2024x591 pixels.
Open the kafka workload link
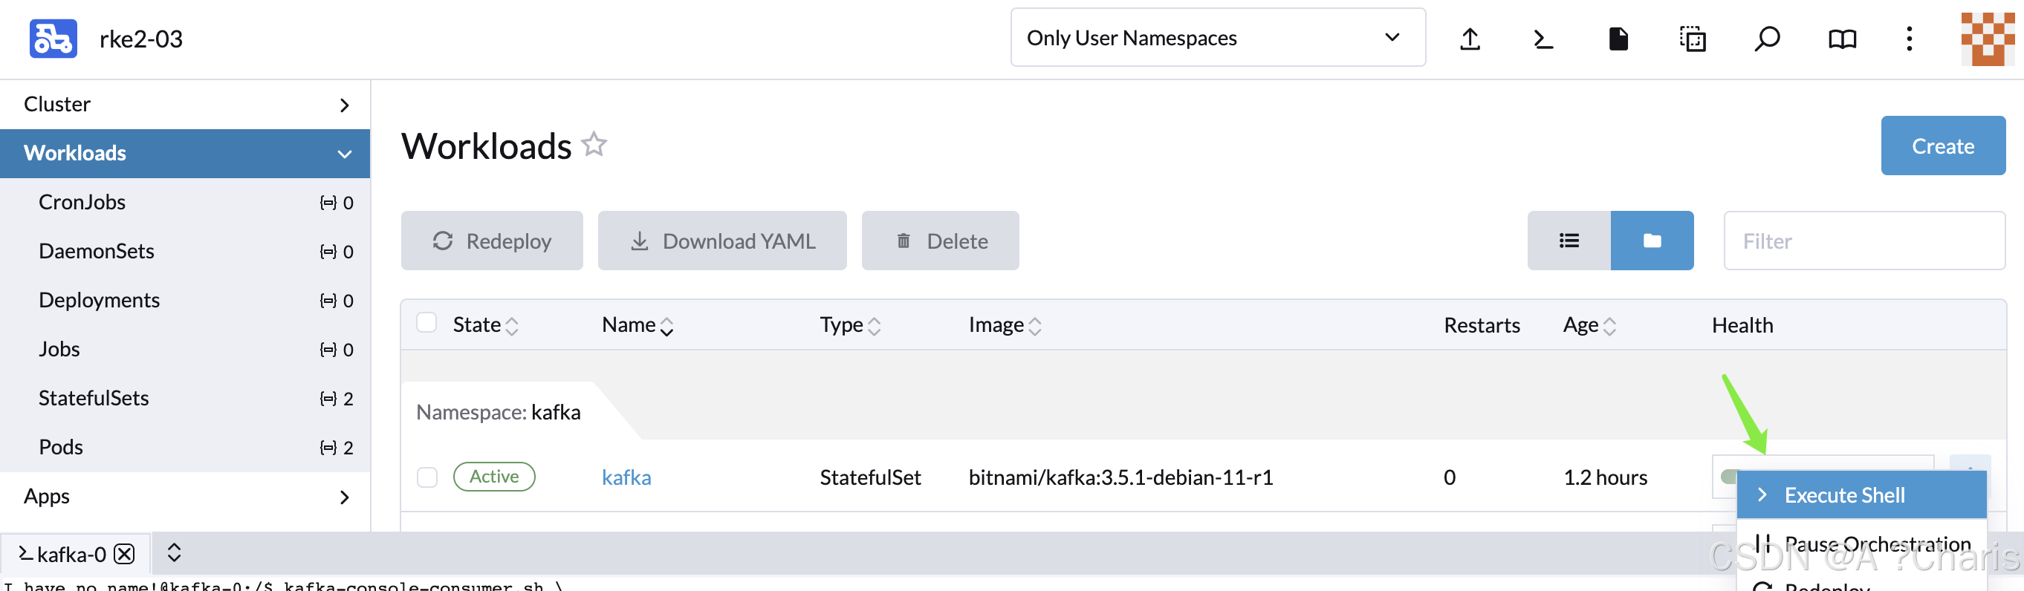[x=626, y=477]
